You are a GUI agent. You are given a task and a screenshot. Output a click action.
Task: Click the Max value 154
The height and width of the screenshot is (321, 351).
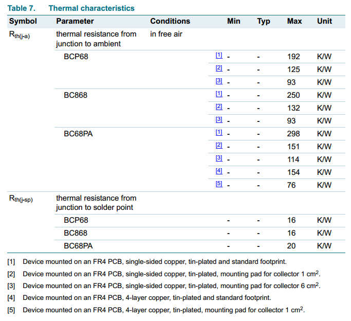click(x=293, y=172)
